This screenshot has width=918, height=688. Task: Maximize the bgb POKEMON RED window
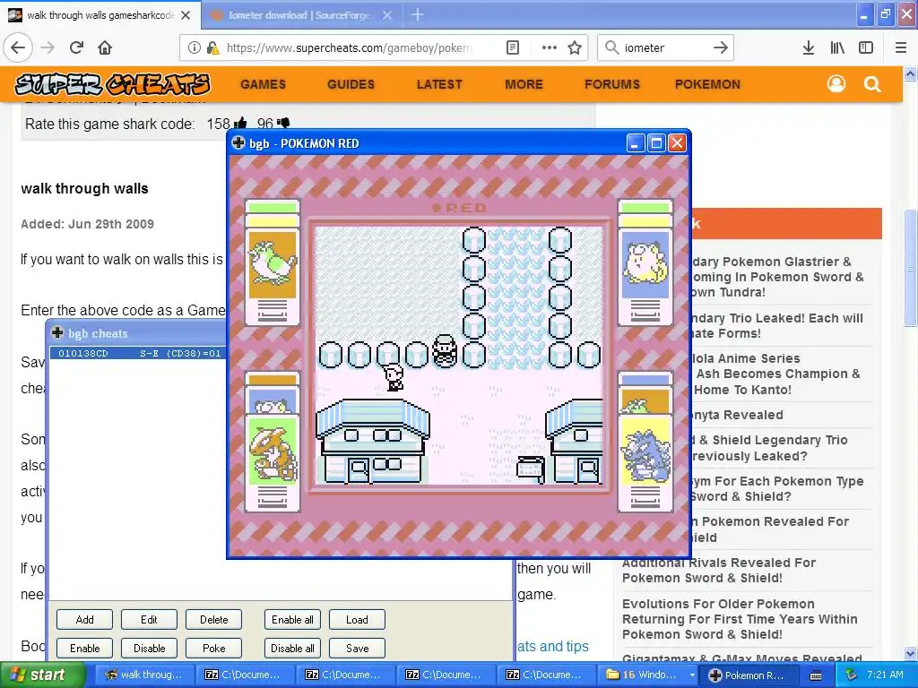point(656,142)
